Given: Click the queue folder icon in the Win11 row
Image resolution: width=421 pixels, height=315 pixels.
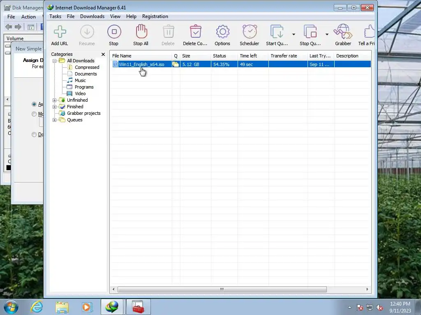Looking at the screenshot, I should click(176, 64).
